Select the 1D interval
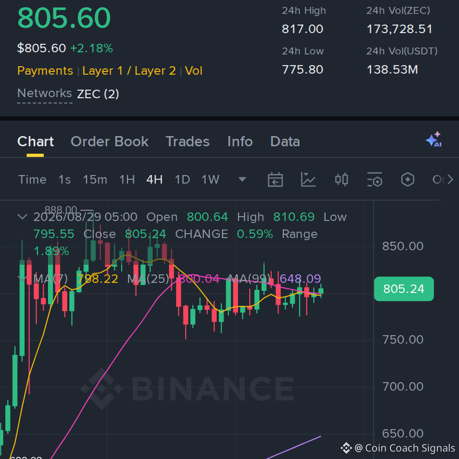Image resolution: width=459 pixels, height=459 pixels. (182, 179)
